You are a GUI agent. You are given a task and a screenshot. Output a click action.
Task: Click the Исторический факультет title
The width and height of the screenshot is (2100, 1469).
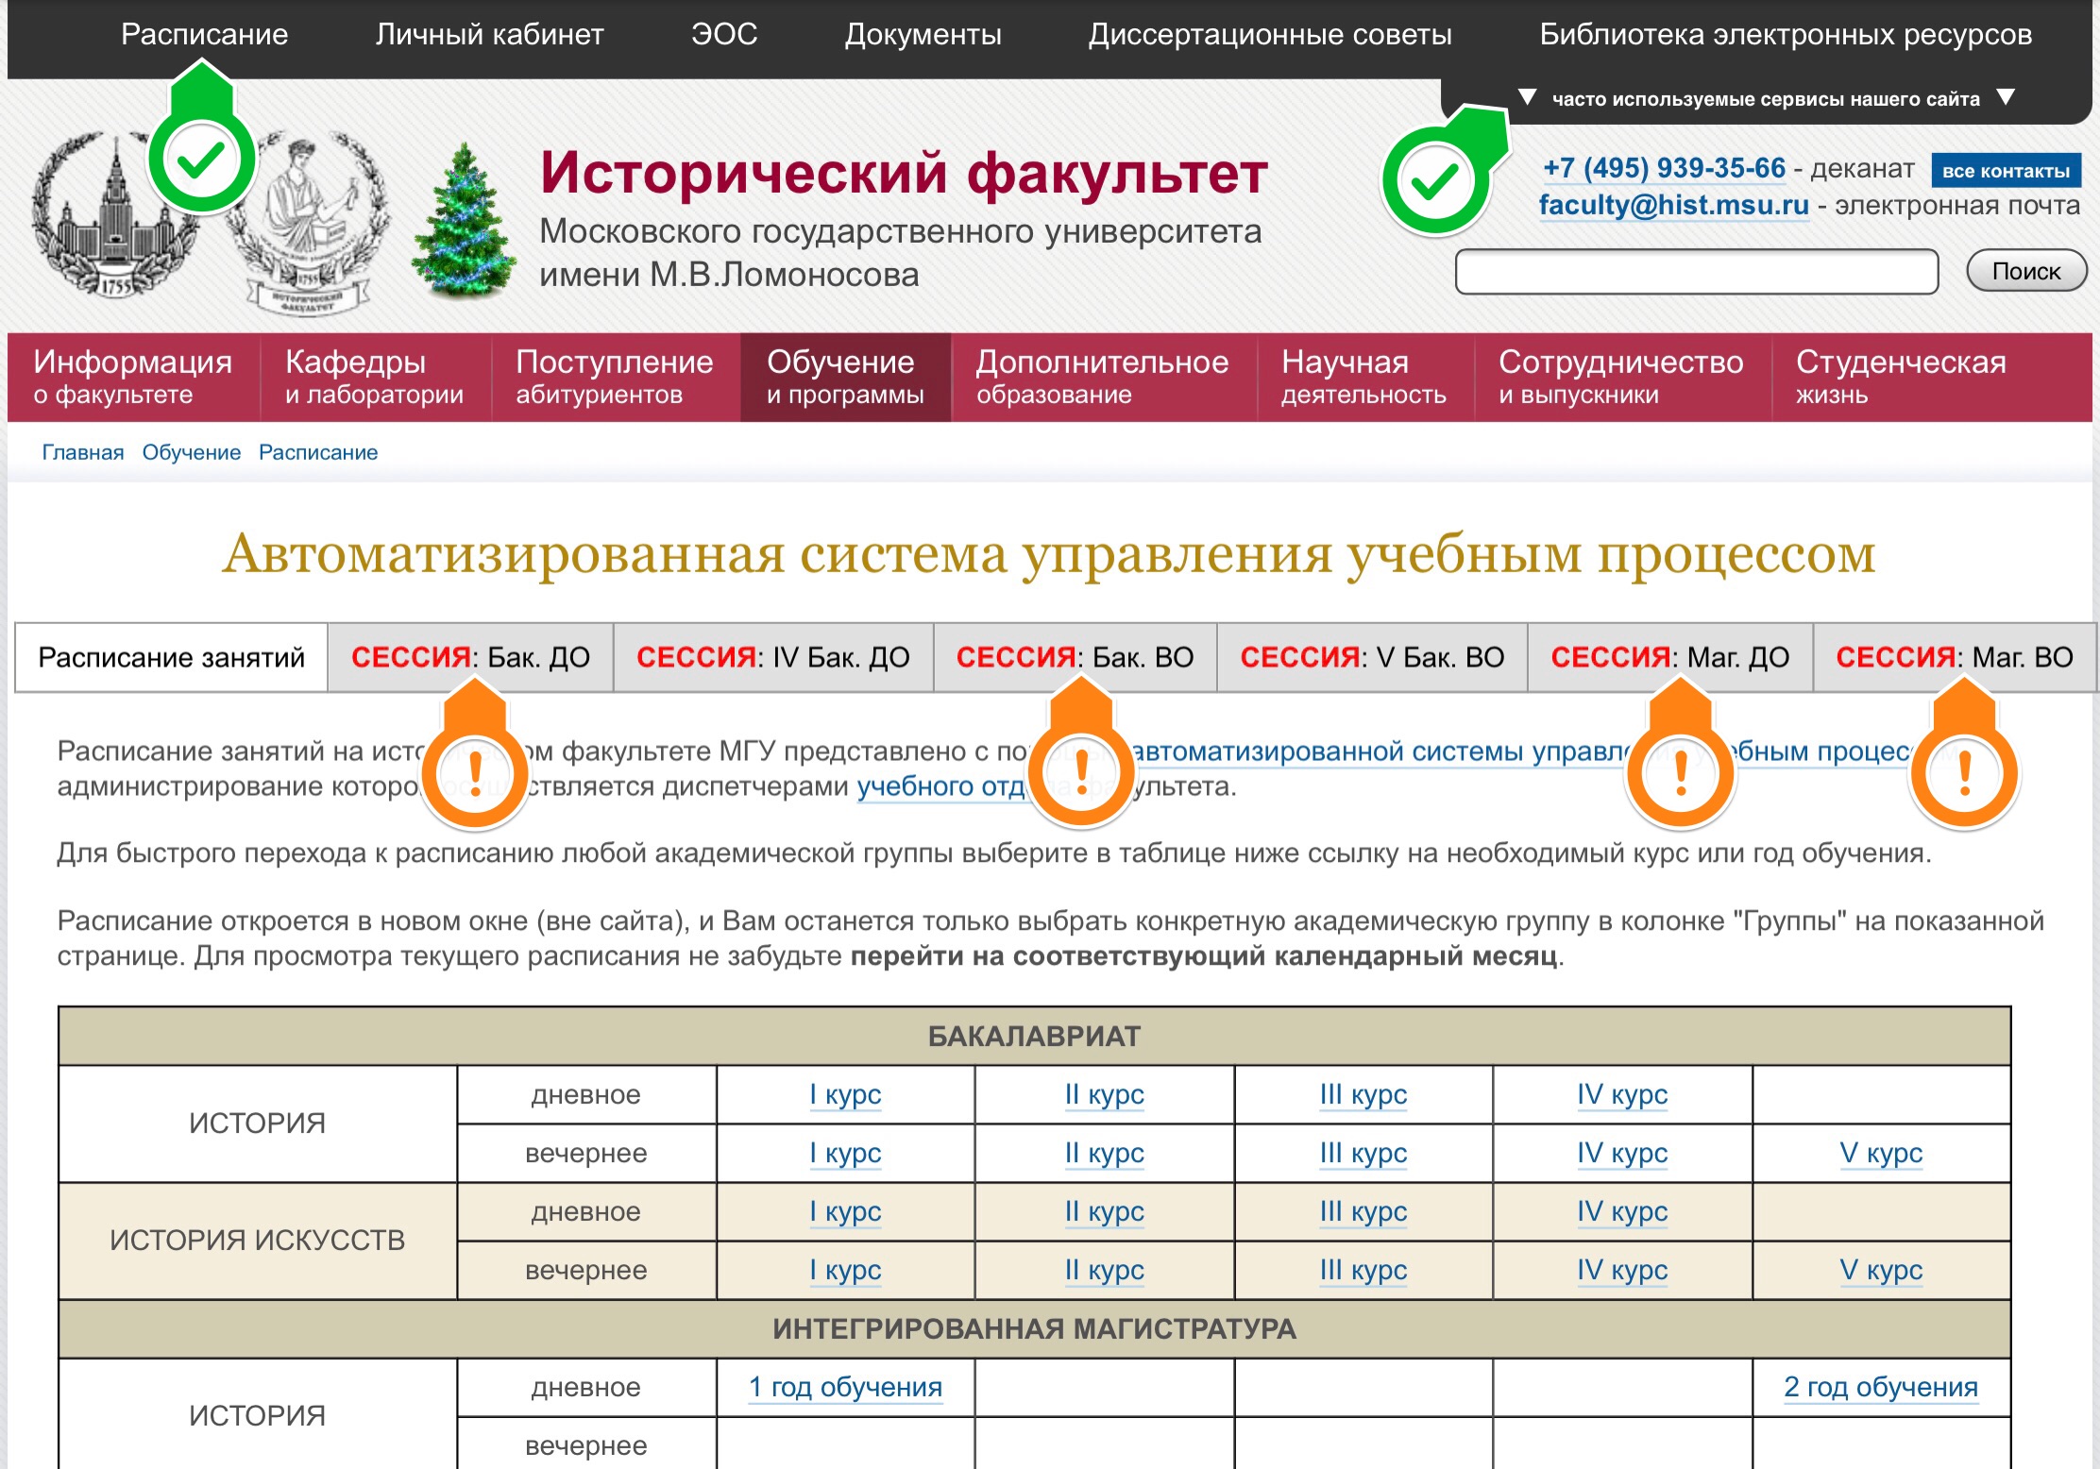tap(904, 175)
